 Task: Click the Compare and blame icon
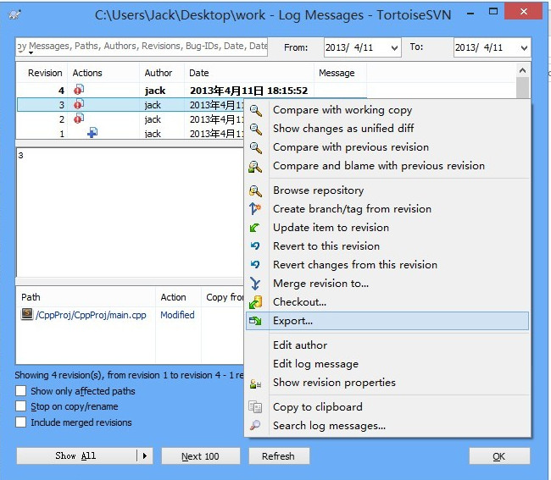[255, 166]
